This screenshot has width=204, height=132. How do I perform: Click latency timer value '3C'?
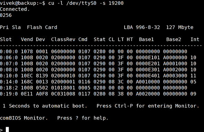tap(121, 82)
